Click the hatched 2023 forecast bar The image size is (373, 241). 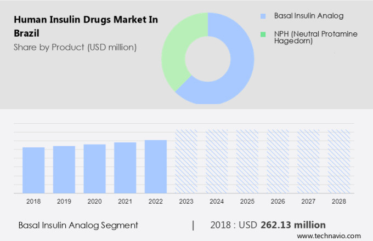[x=187, y=162]
